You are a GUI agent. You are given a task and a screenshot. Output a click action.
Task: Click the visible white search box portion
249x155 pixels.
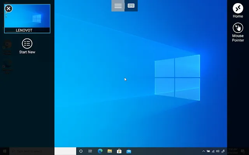click(x=65, y=151)
